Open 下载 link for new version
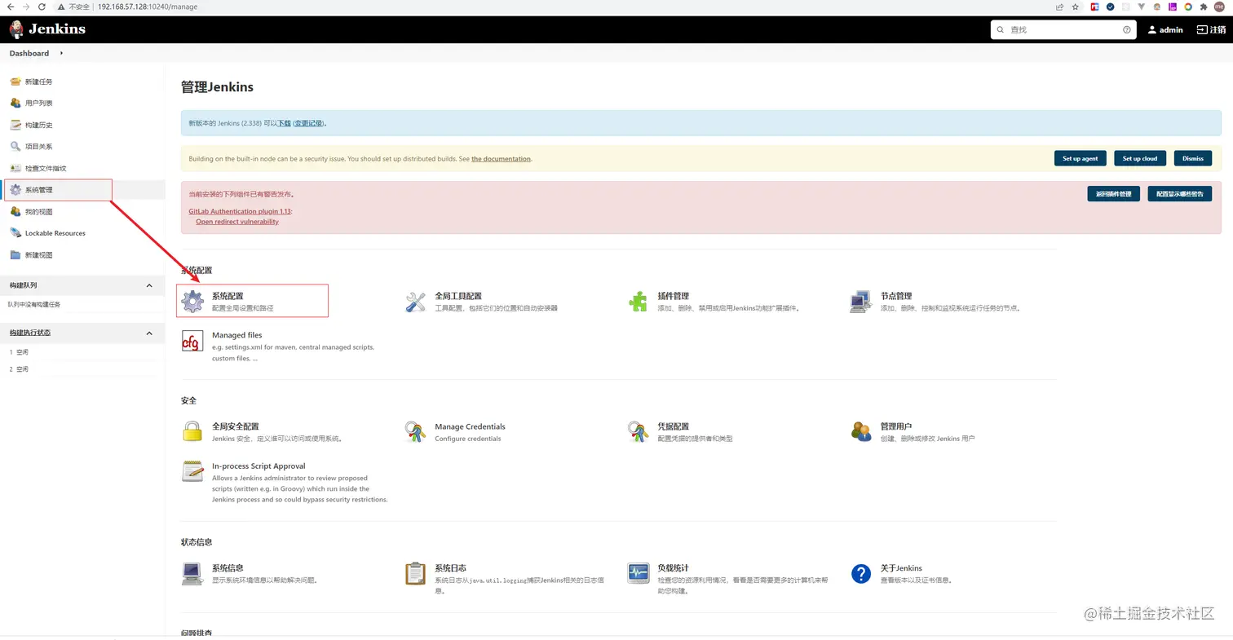Screen dimensions: 1233x640 pos(284,123)
